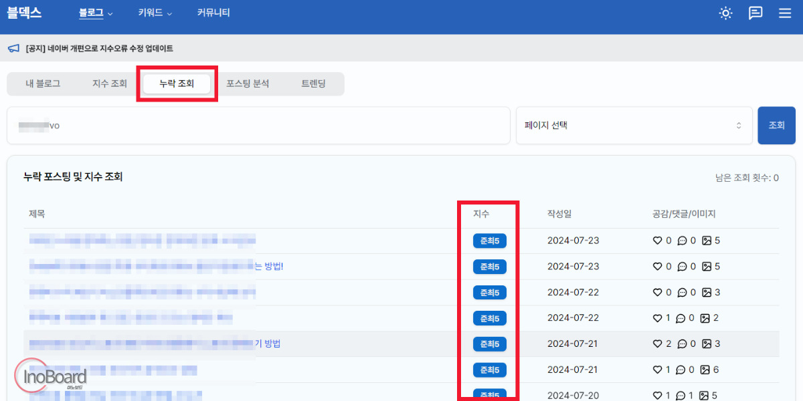Click the 제목 column header
Image resolution: width=803 pixels, height=401 pixels.
coord(37,214)
